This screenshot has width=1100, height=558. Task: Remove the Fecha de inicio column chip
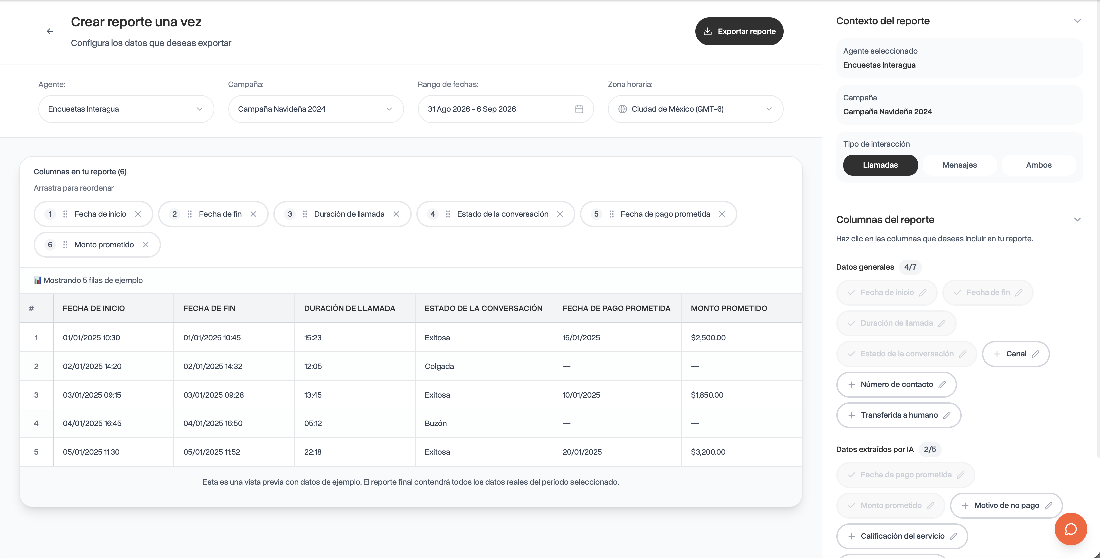[x=138, y=214]
